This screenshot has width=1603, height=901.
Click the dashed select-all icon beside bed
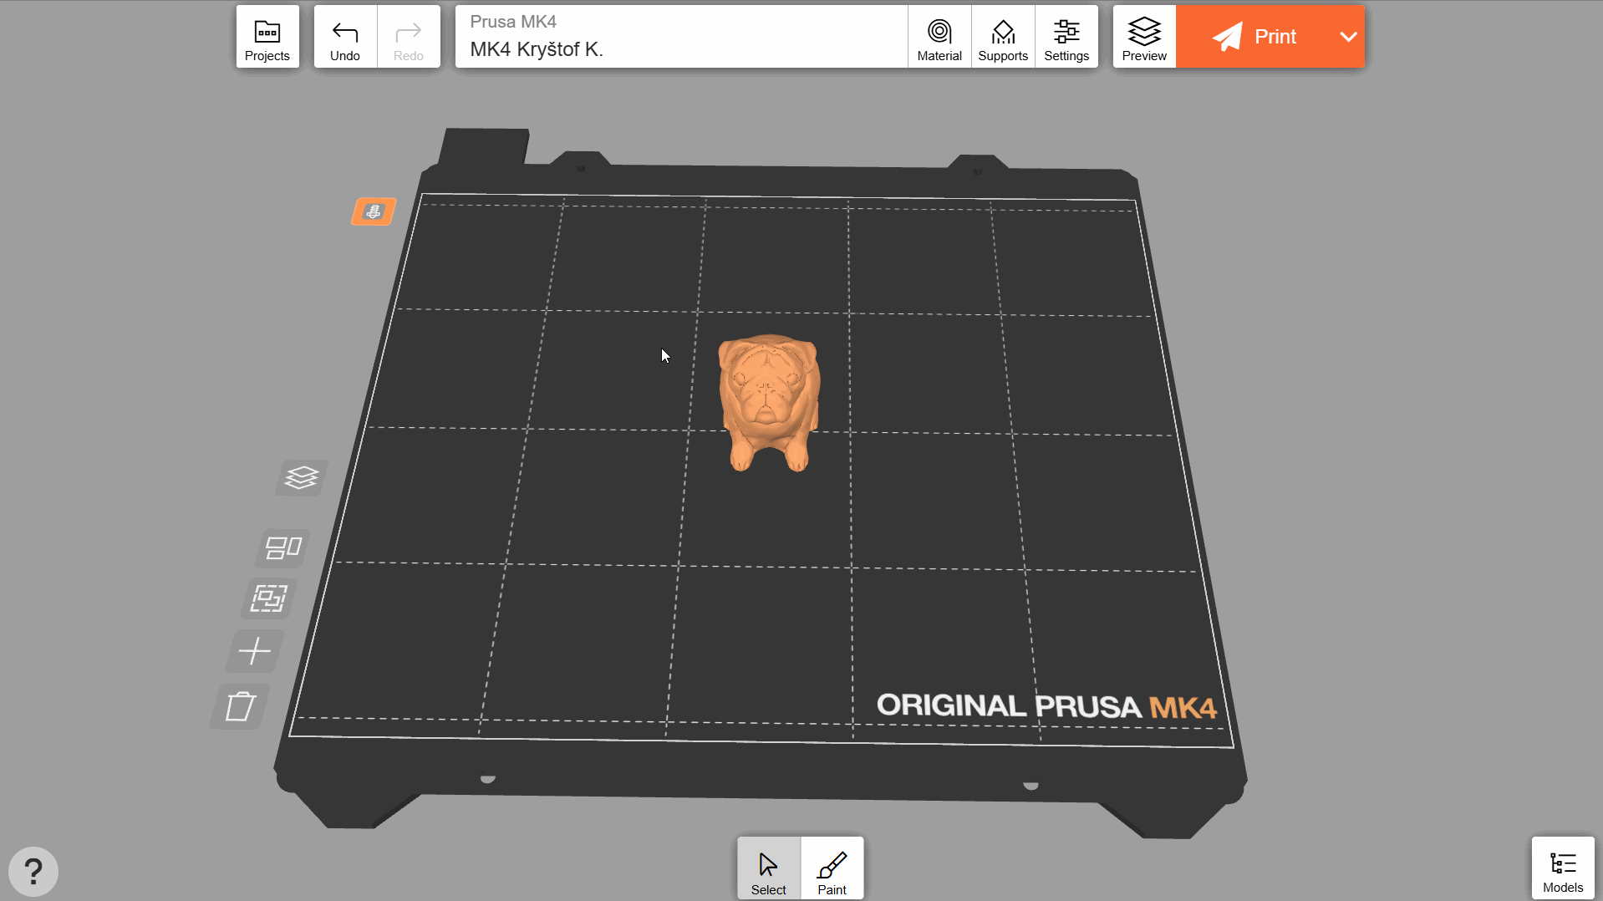coord(269,598)
